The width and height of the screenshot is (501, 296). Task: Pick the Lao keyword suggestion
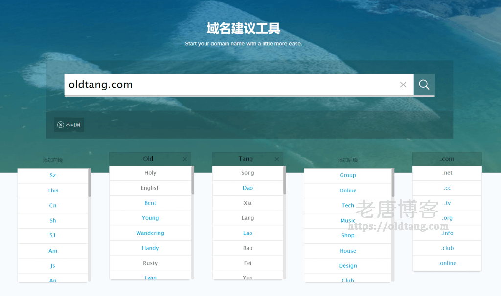coord(248,233)
